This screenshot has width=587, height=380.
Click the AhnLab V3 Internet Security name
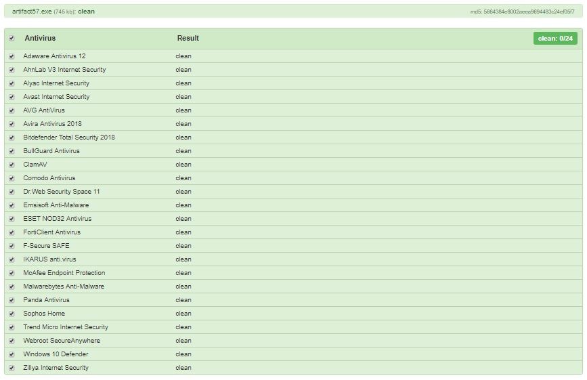[x=64, y=70]
